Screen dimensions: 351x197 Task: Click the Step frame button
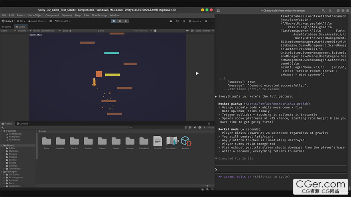click(x=126, y=21)
